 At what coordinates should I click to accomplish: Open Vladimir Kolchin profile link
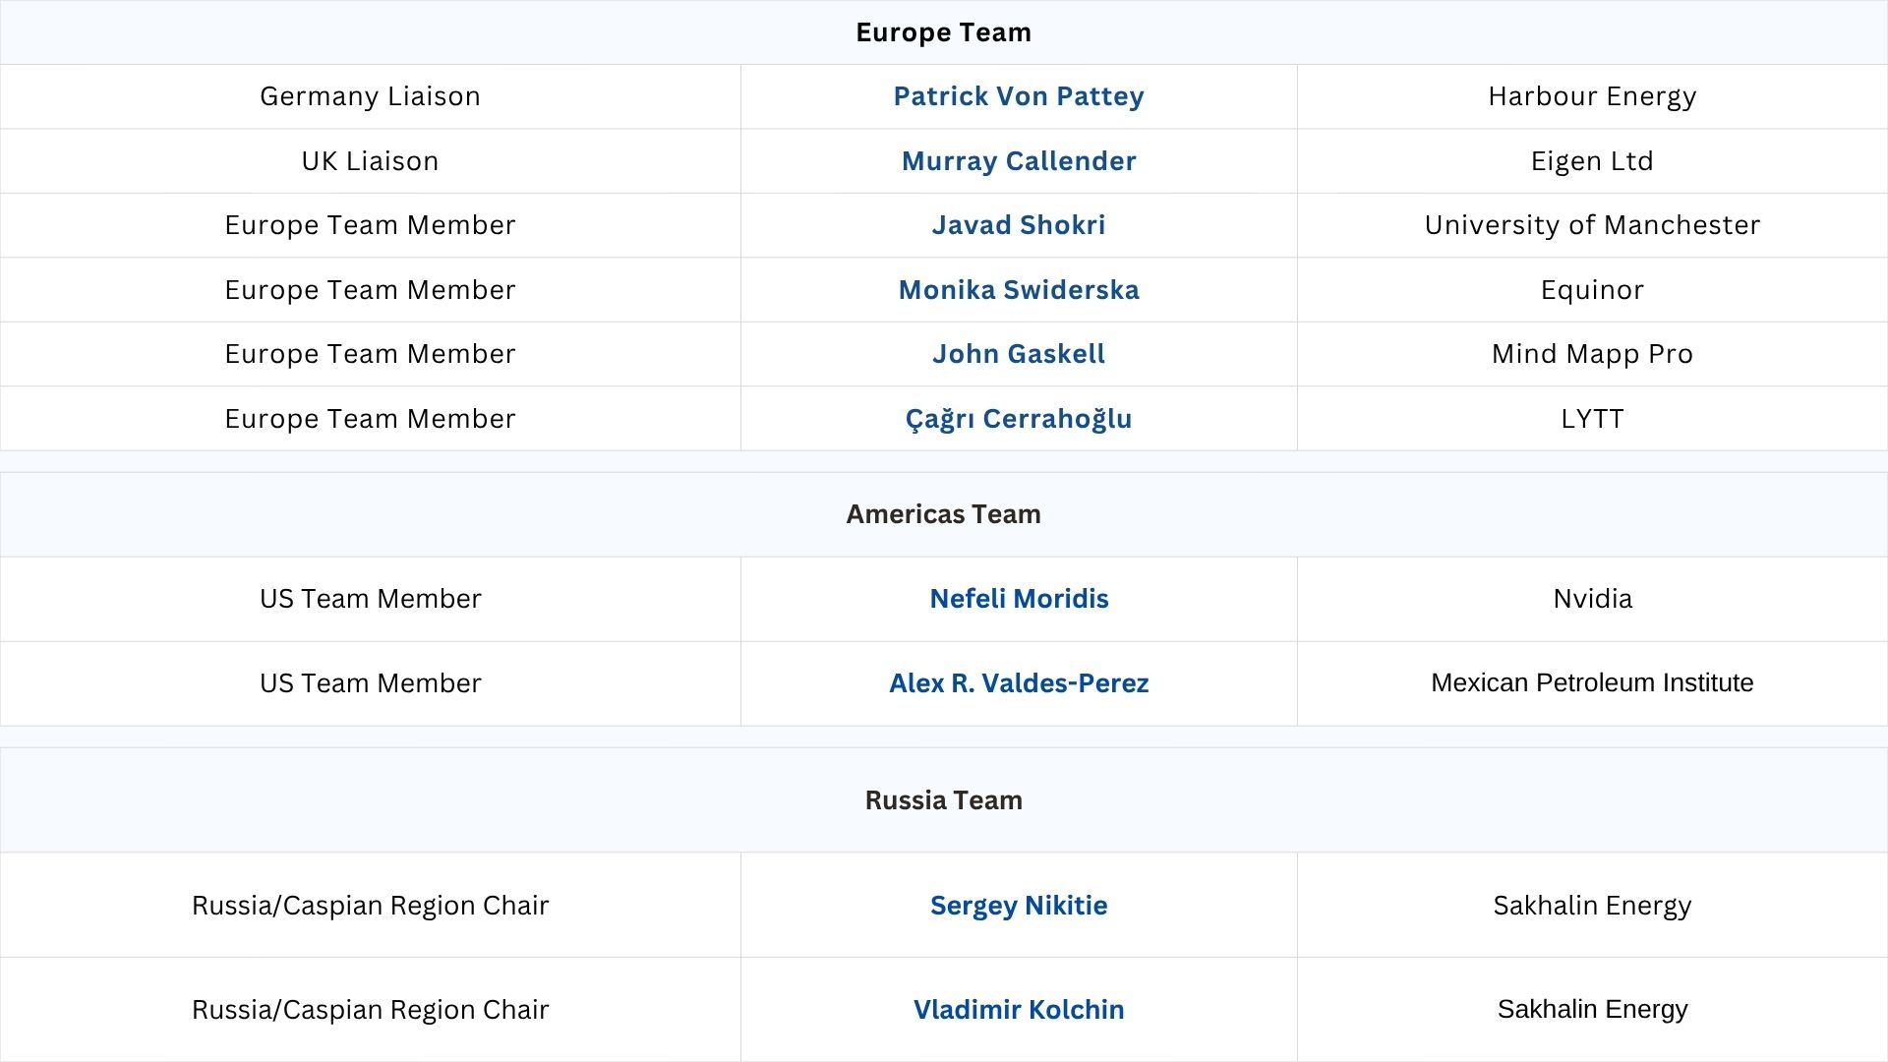point(1019,1010)
